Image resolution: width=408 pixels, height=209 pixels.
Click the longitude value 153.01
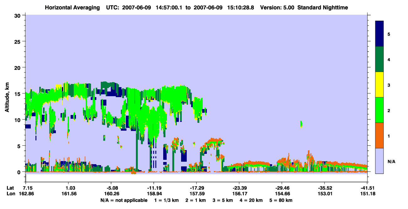pyautogui.click(x=325, y=194)
